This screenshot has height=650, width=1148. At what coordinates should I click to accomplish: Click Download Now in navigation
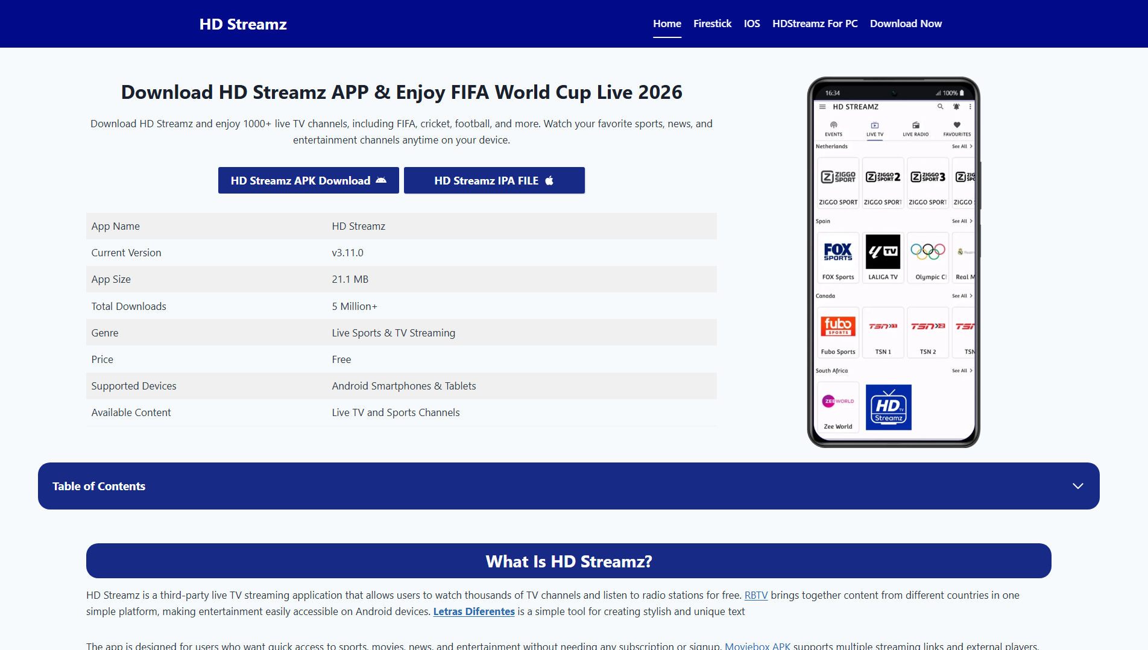tap(906, 24)
